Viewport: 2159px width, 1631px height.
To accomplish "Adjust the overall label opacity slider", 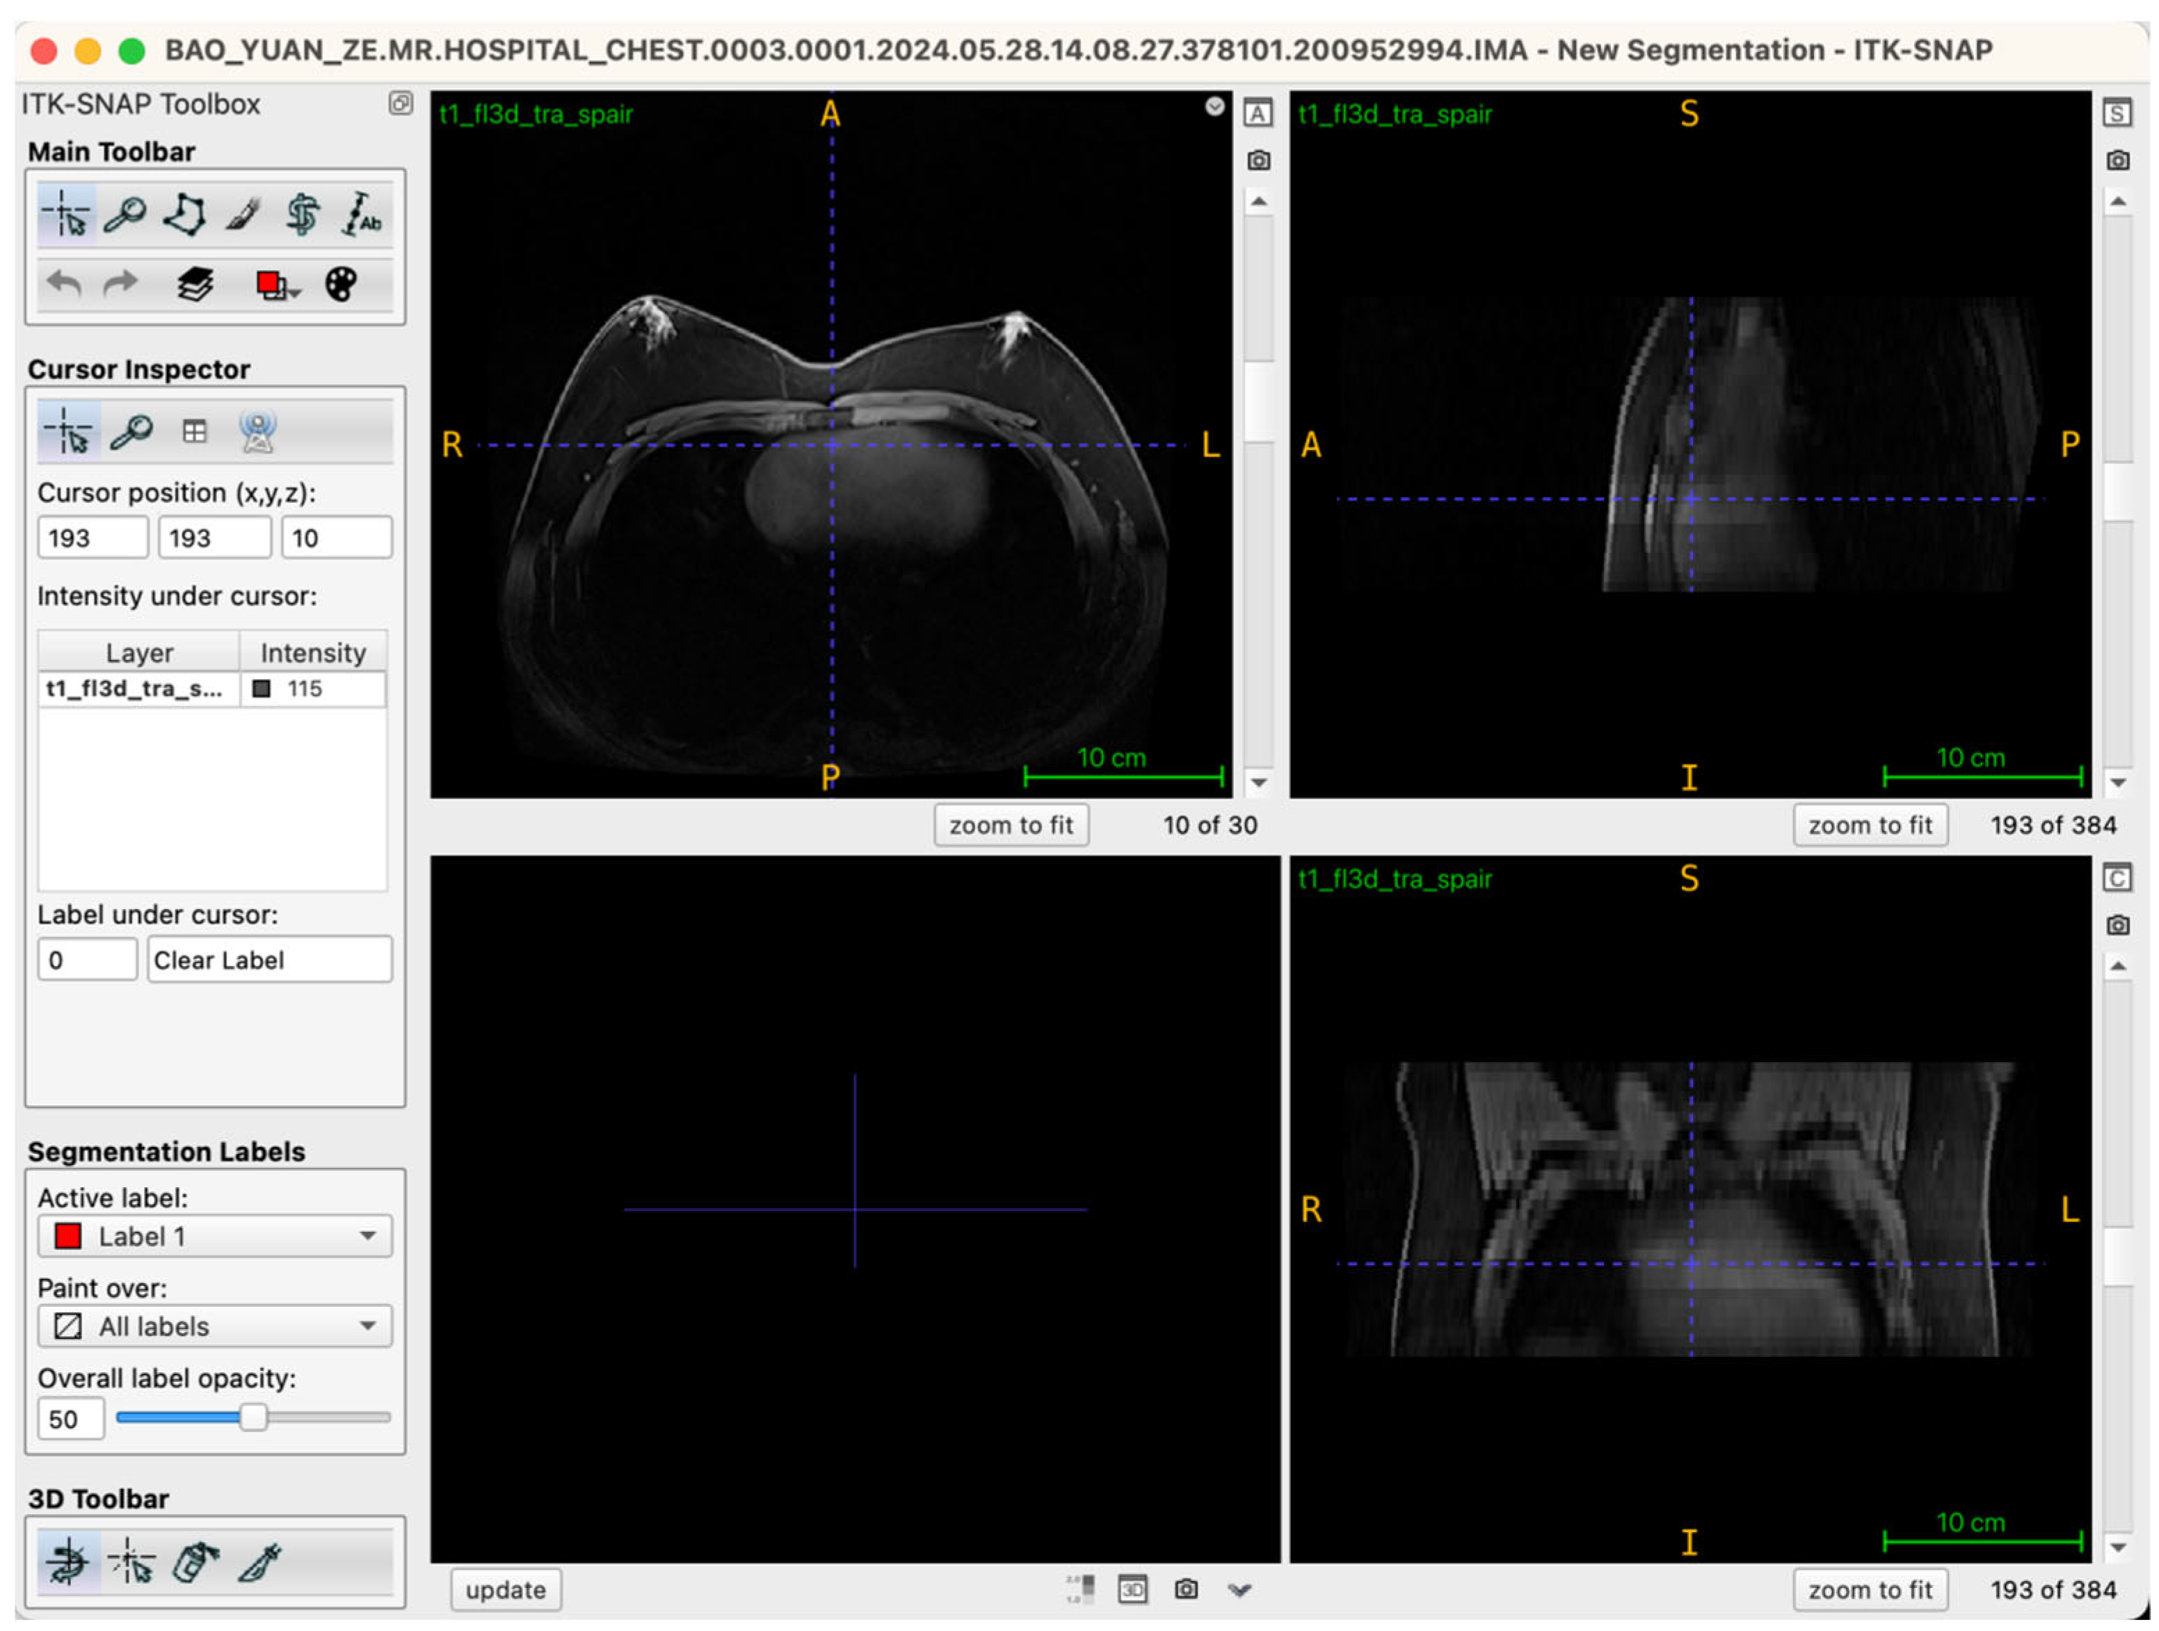I will click(252, 1417).
